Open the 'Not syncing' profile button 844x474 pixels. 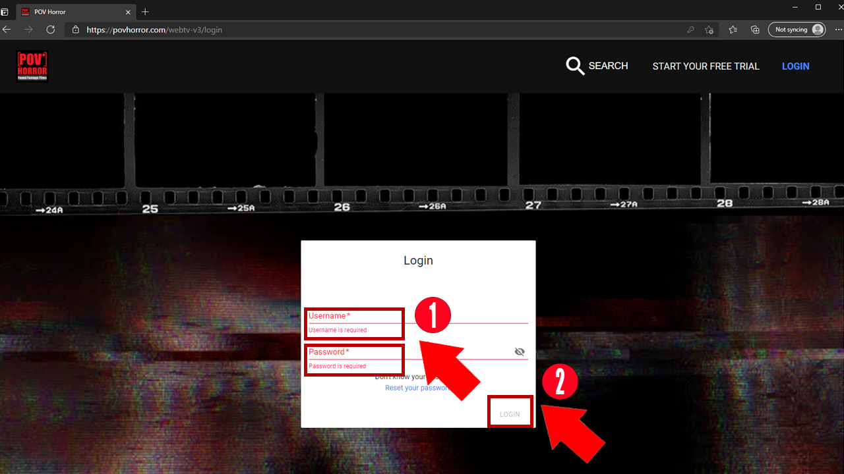coord(797,30)
